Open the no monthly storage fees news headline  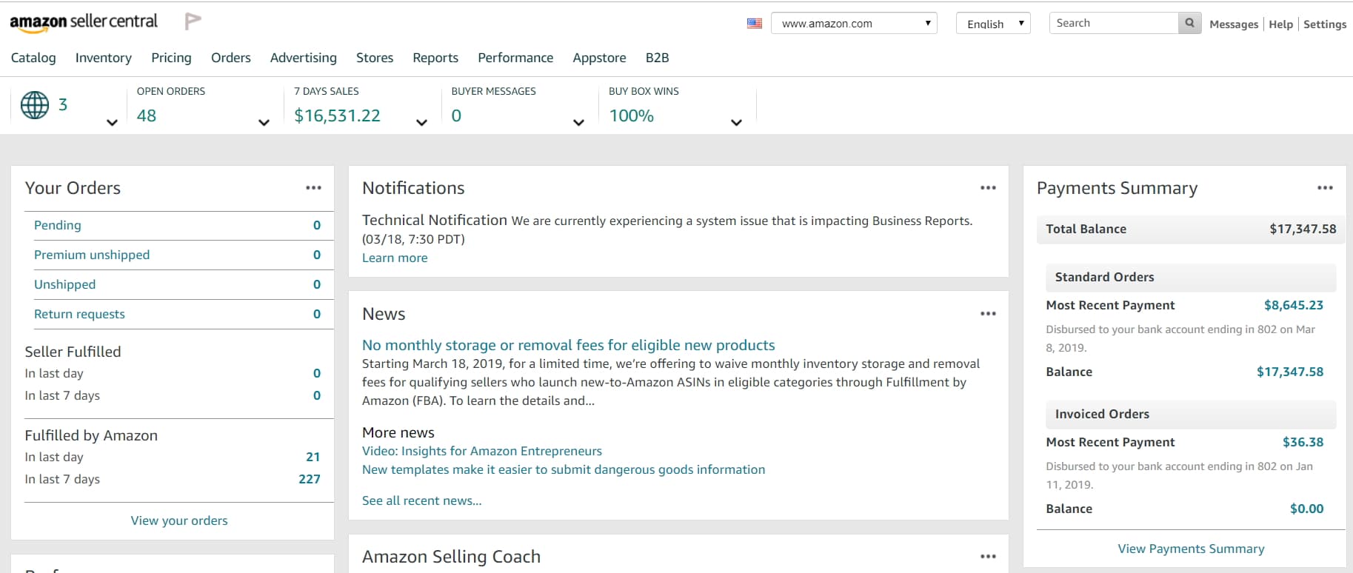tap(569, 345)
